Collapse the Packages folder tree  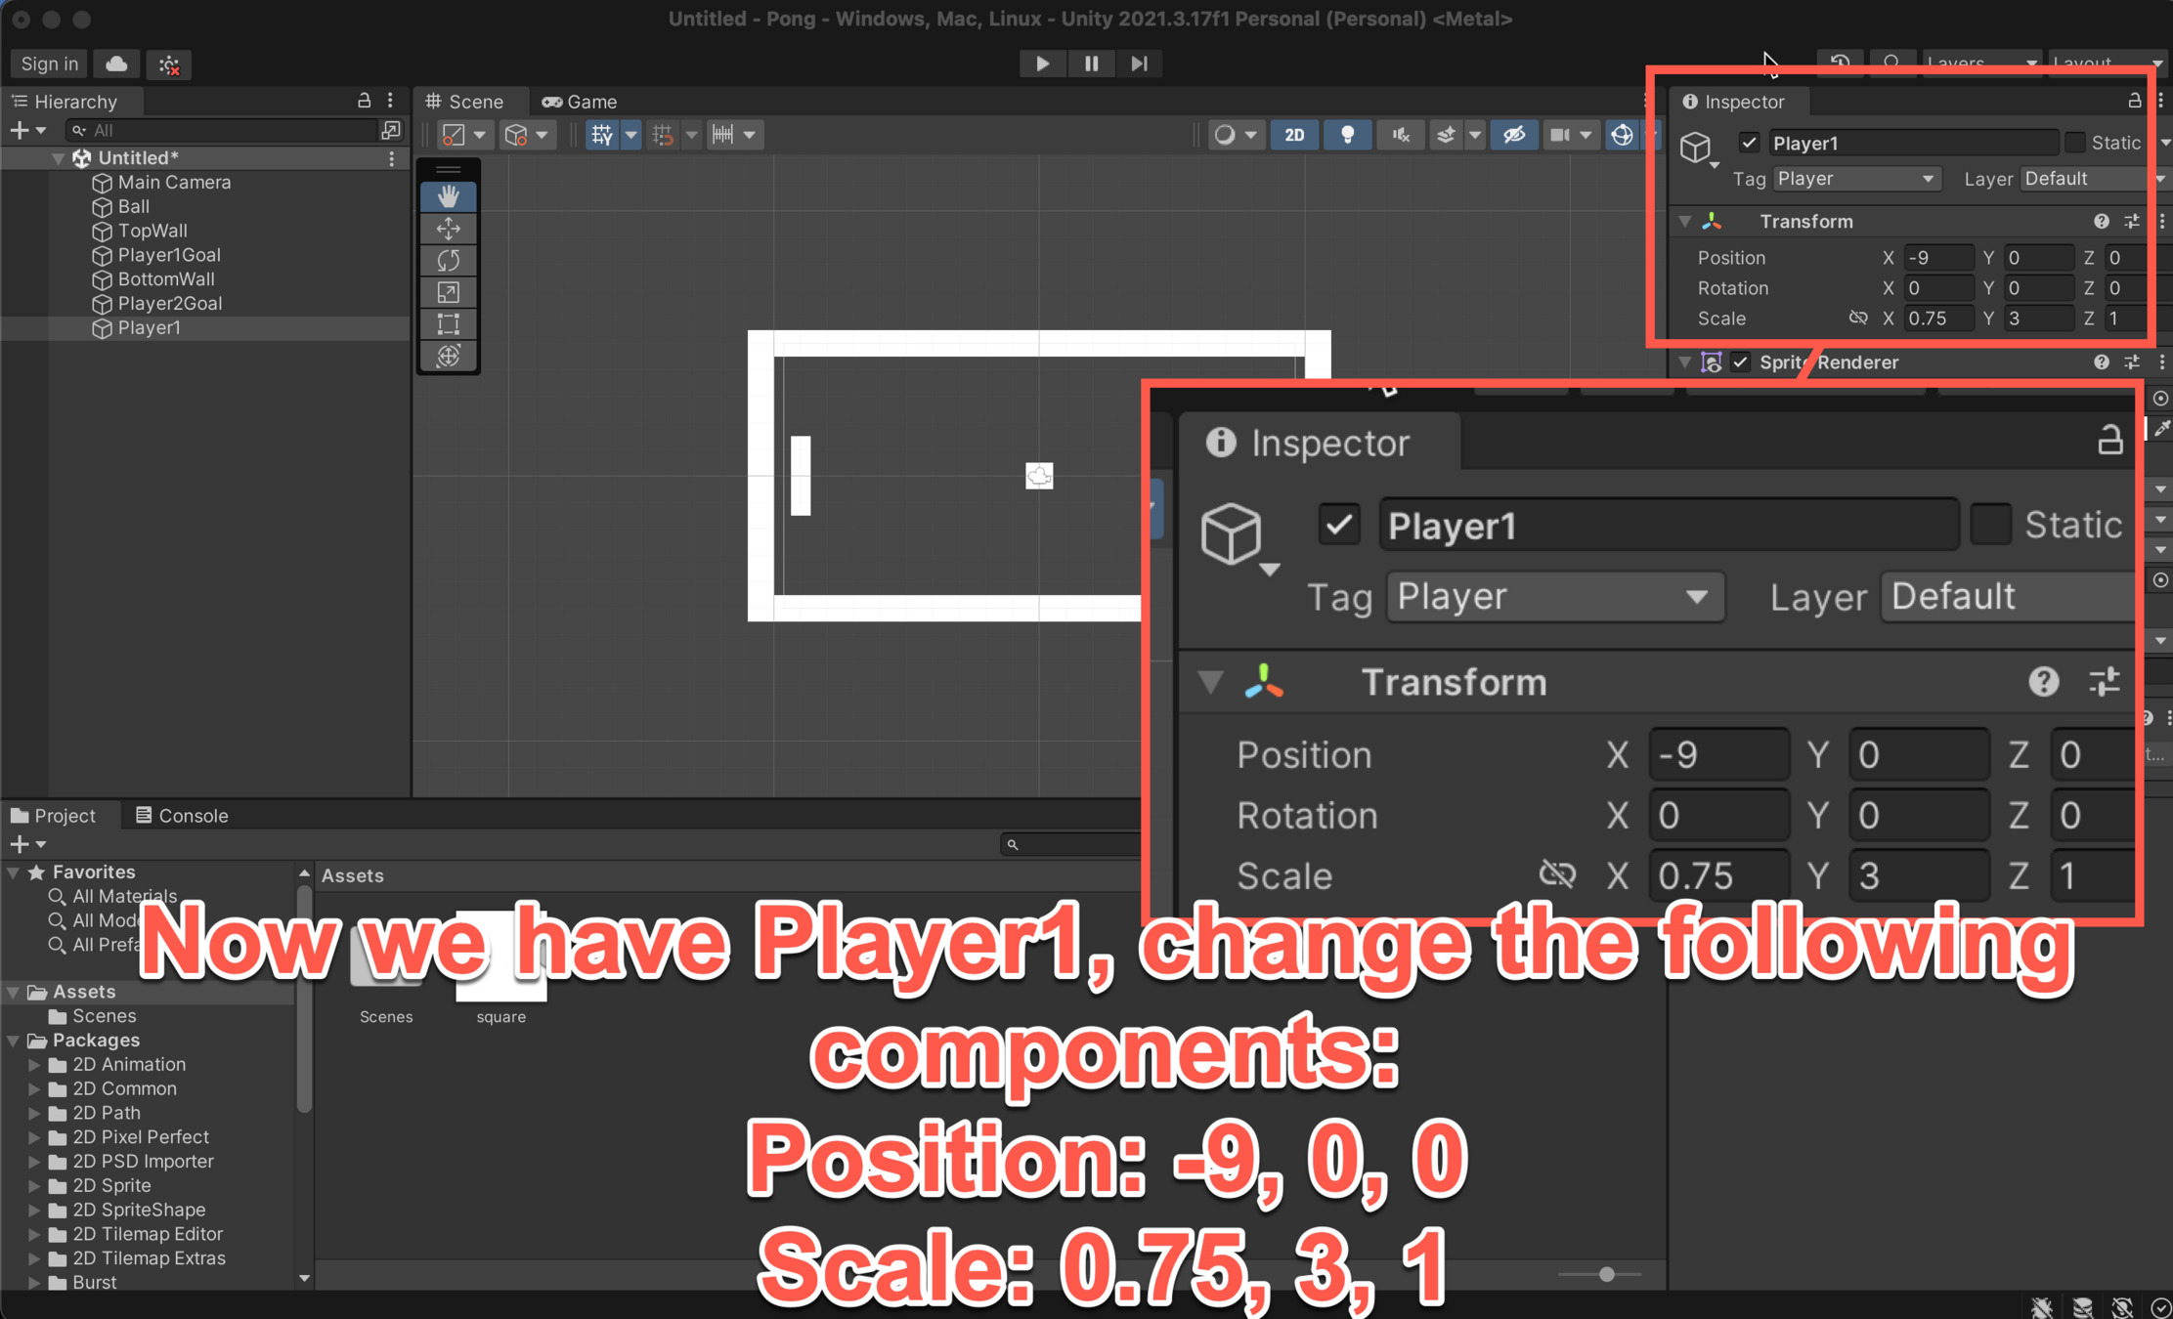[14, 1041]
